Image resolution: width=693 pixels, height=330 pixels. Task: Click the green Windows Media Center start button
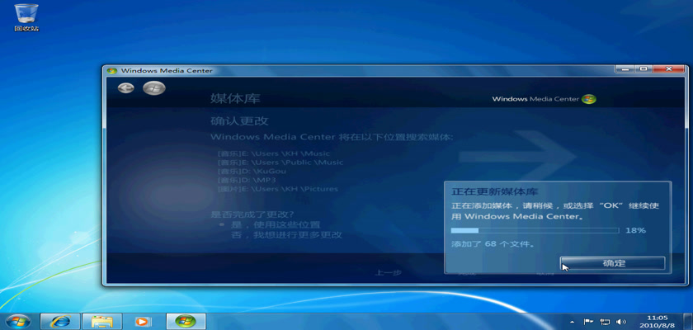point(152,88)
